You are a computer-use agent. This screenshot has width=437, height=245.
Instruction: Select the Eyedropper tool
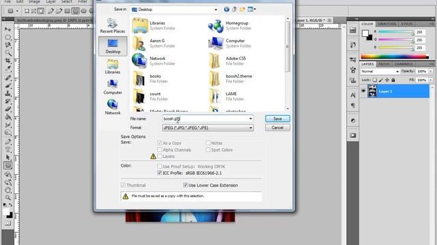(x=8, y=68)
